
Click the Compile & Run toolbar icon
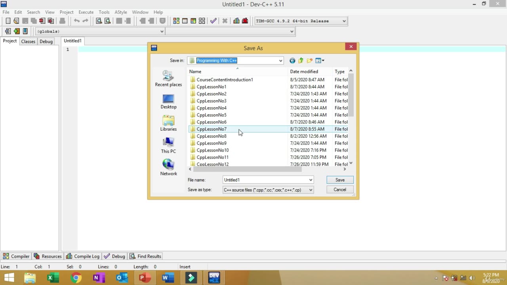tap(193, 21)
